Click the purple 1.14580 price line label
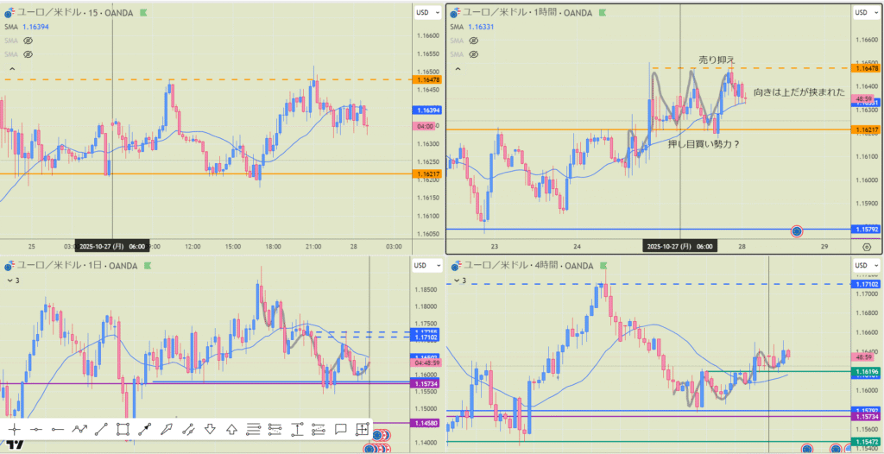 coord(424,423)
